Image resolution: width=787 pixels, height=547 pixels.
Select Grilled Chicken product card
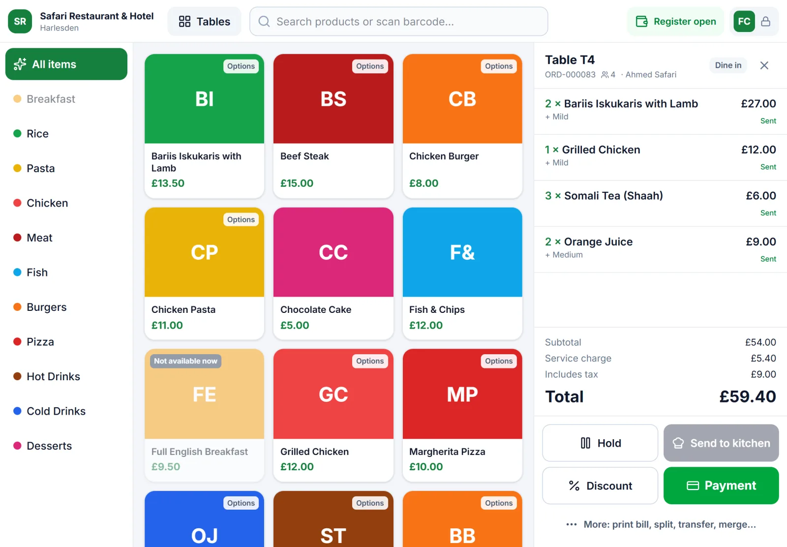[333, 415]
